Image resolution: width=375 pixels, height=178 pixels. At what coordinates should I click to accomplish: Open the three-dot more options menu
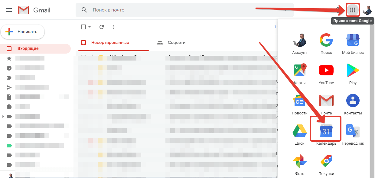(114, 27)
